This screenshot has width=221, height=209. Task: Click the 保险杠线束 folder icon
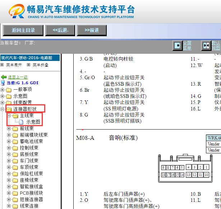coord(15,174)
